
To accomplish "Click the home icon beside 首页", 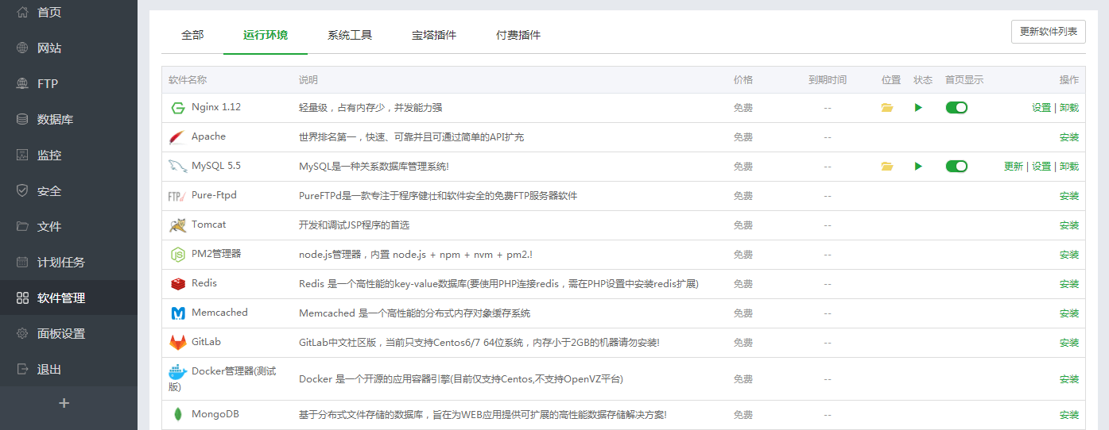I will [x=22, y=12].
